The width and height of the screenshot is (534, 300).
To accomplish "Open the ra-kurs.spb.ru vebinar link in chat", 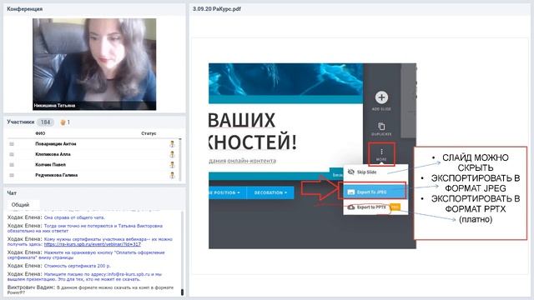I will click(93, 244).
